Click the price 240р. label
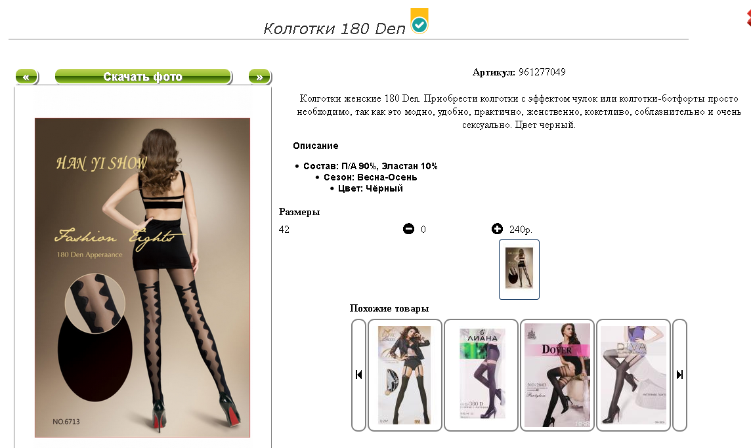The width and height of the screenshot is (751, 448). 521,230
